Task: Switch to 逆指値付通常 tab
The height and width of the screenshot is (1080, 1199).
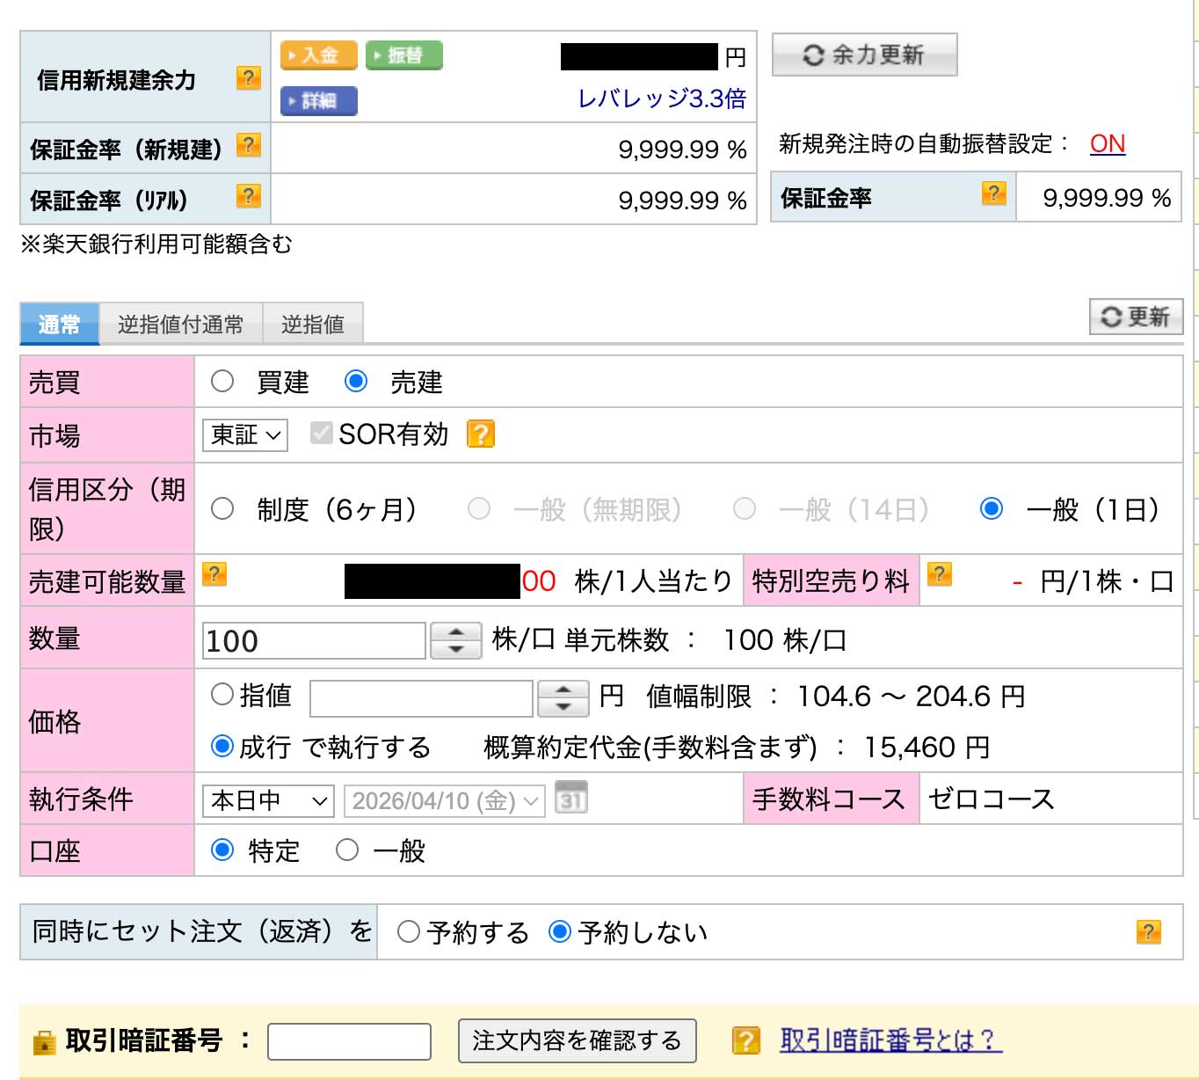Action: 180,325
